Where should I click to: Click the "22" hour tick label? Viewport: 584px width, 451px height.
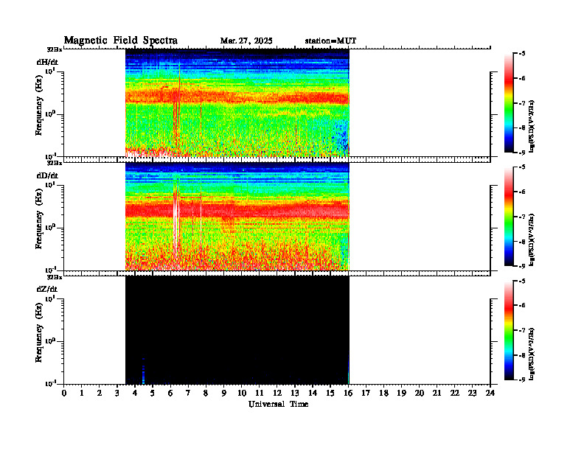click(455, 394)
